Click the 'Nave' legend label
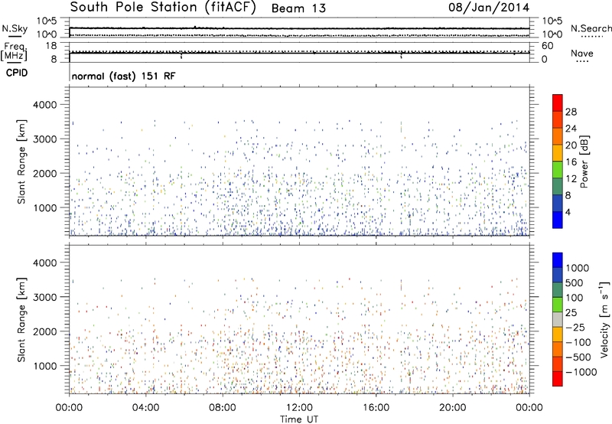 click(x=582, y=54)
